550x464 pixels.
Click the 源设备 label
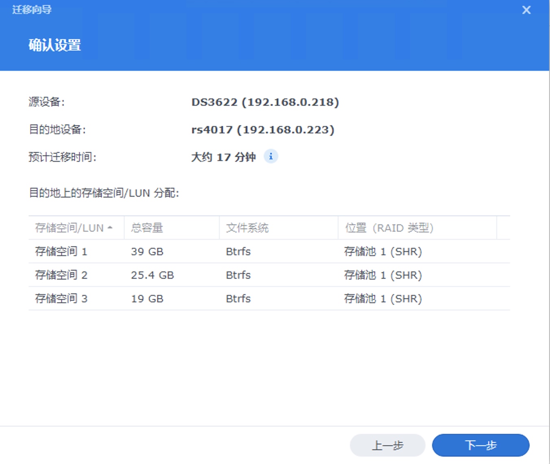[46, 102]
